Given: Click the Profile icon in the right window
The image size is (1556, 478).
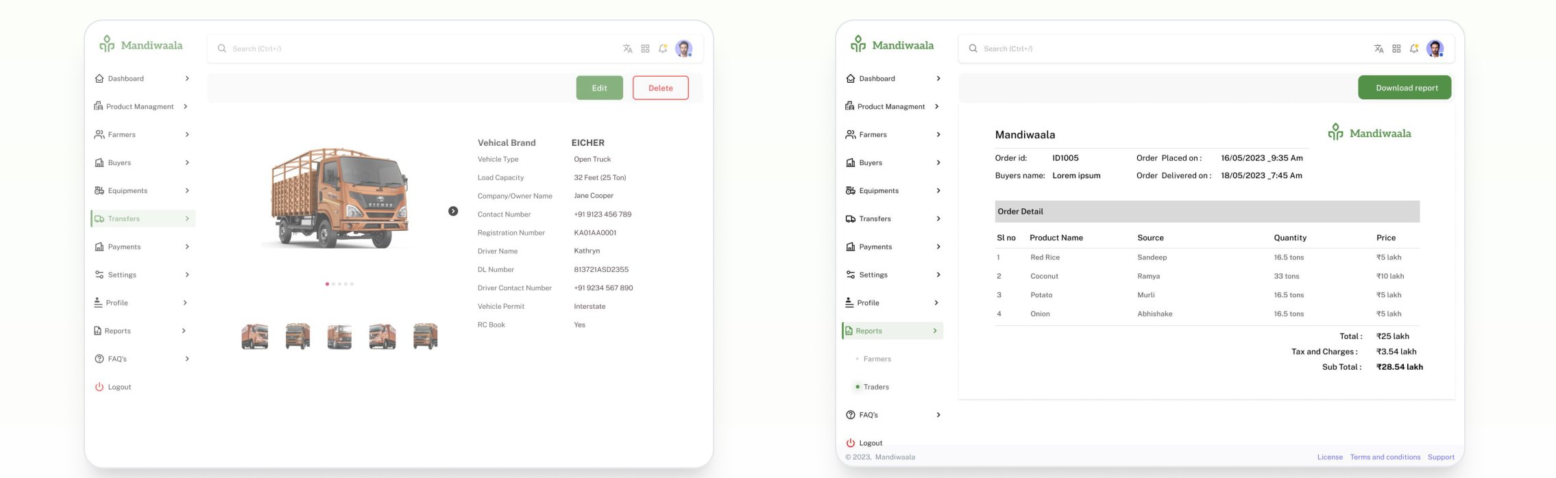Looking at the screenshot, I should 849,302.
